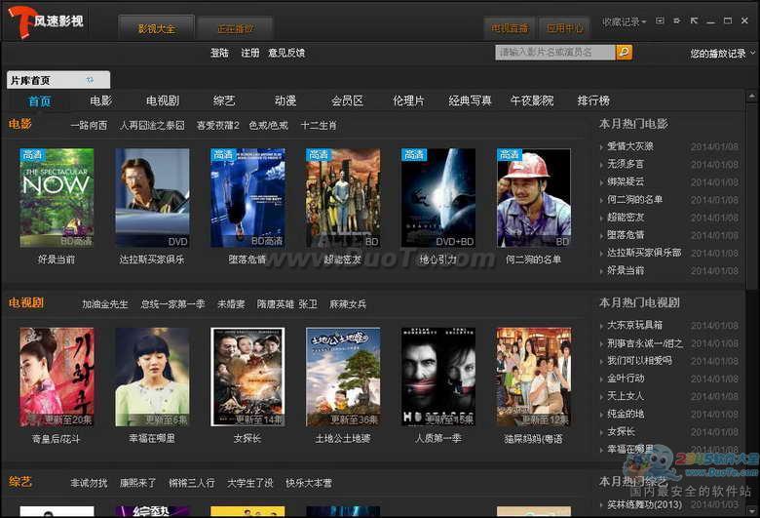760x518 pixels.
Task: Click the scrollbar up arrow
Action: [x=752, y=97]
